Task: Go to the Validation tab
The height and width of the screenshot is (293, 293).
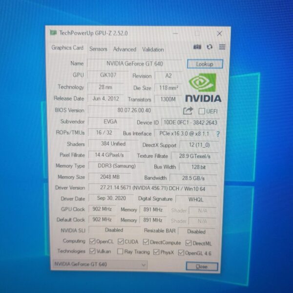Action: (153, 49)
